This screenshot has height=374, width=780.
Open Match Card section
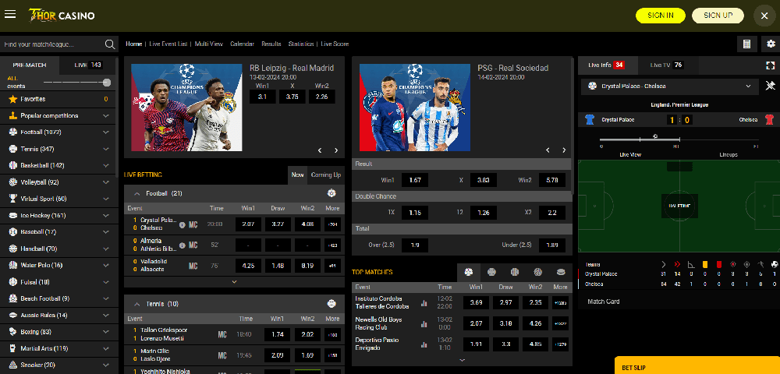pos(679,302)
